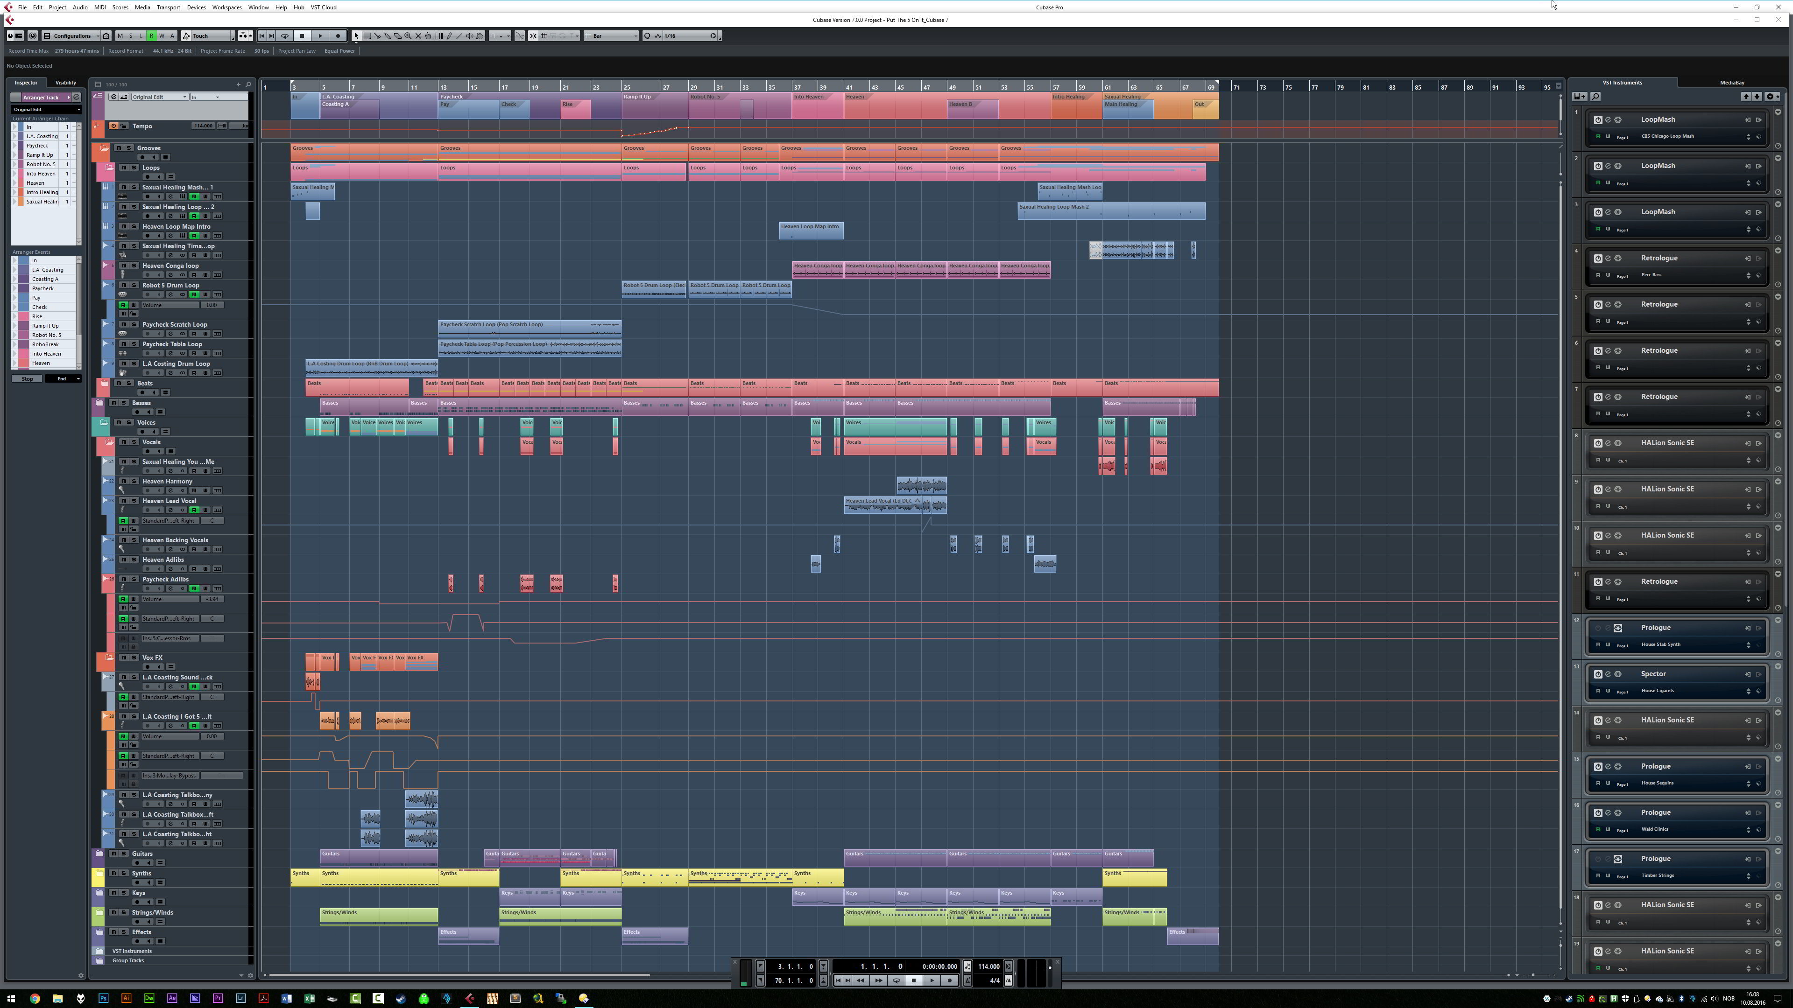Select the Glue tool in toolbar
This screenshot has height=1008, width=1793.
(388, 36)
